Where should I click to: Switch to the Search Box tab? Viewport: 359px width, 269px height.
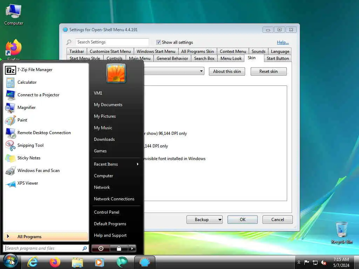204,58
